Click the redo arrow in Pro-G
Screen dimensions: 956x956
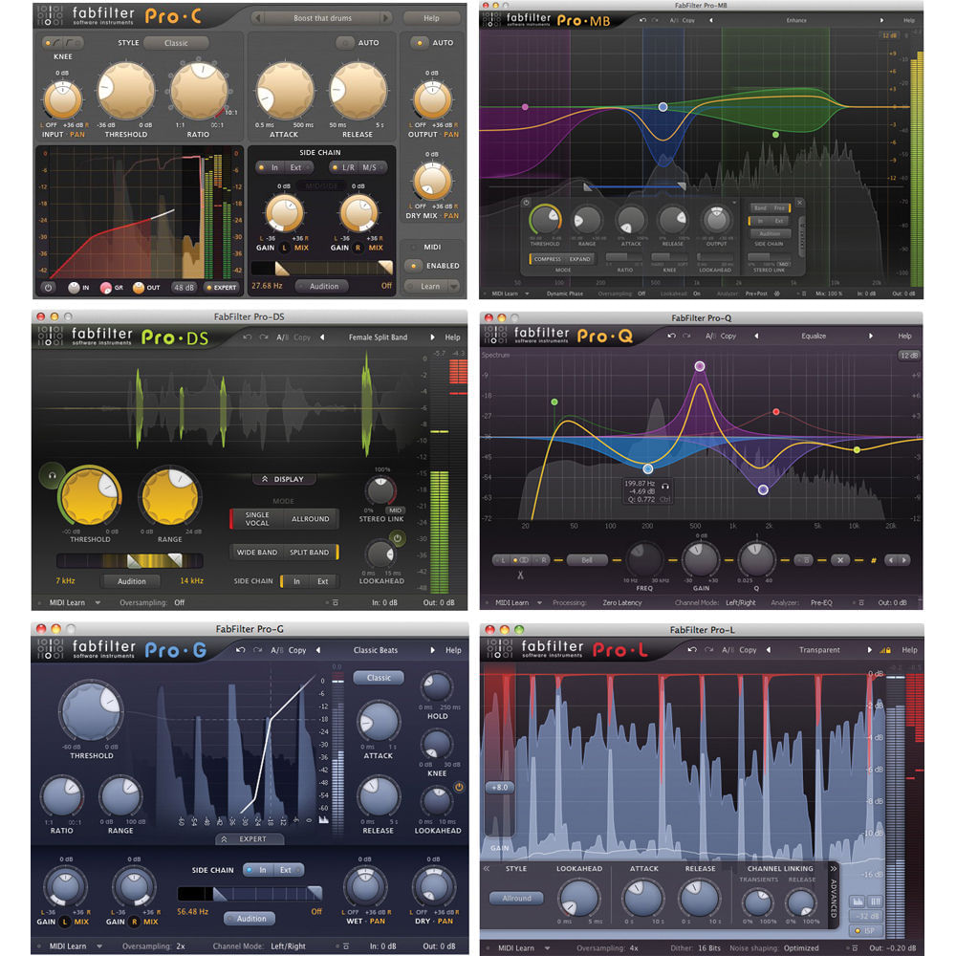pyautogui.click(x=257, y=650)
